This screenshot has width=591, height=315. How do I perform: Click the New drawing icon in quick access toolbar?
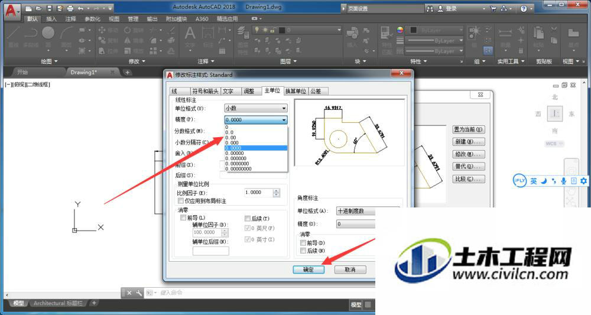coord(29,8)
